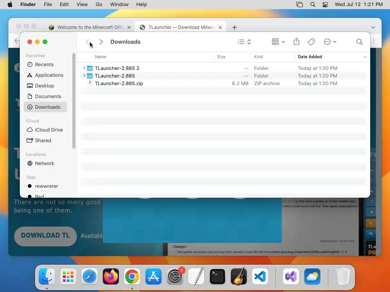Open the Group By options dropdown

pyautogui.click(x=278, y=42)
